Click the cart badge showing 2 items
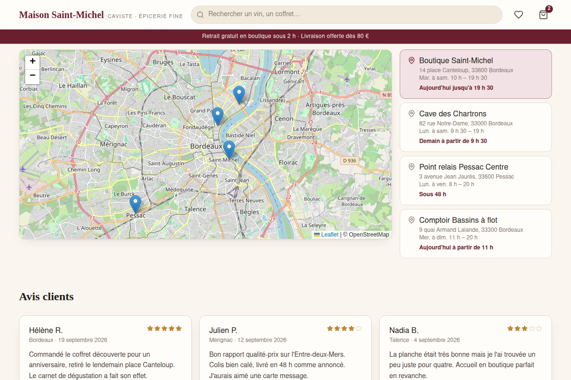 point(549,9)
